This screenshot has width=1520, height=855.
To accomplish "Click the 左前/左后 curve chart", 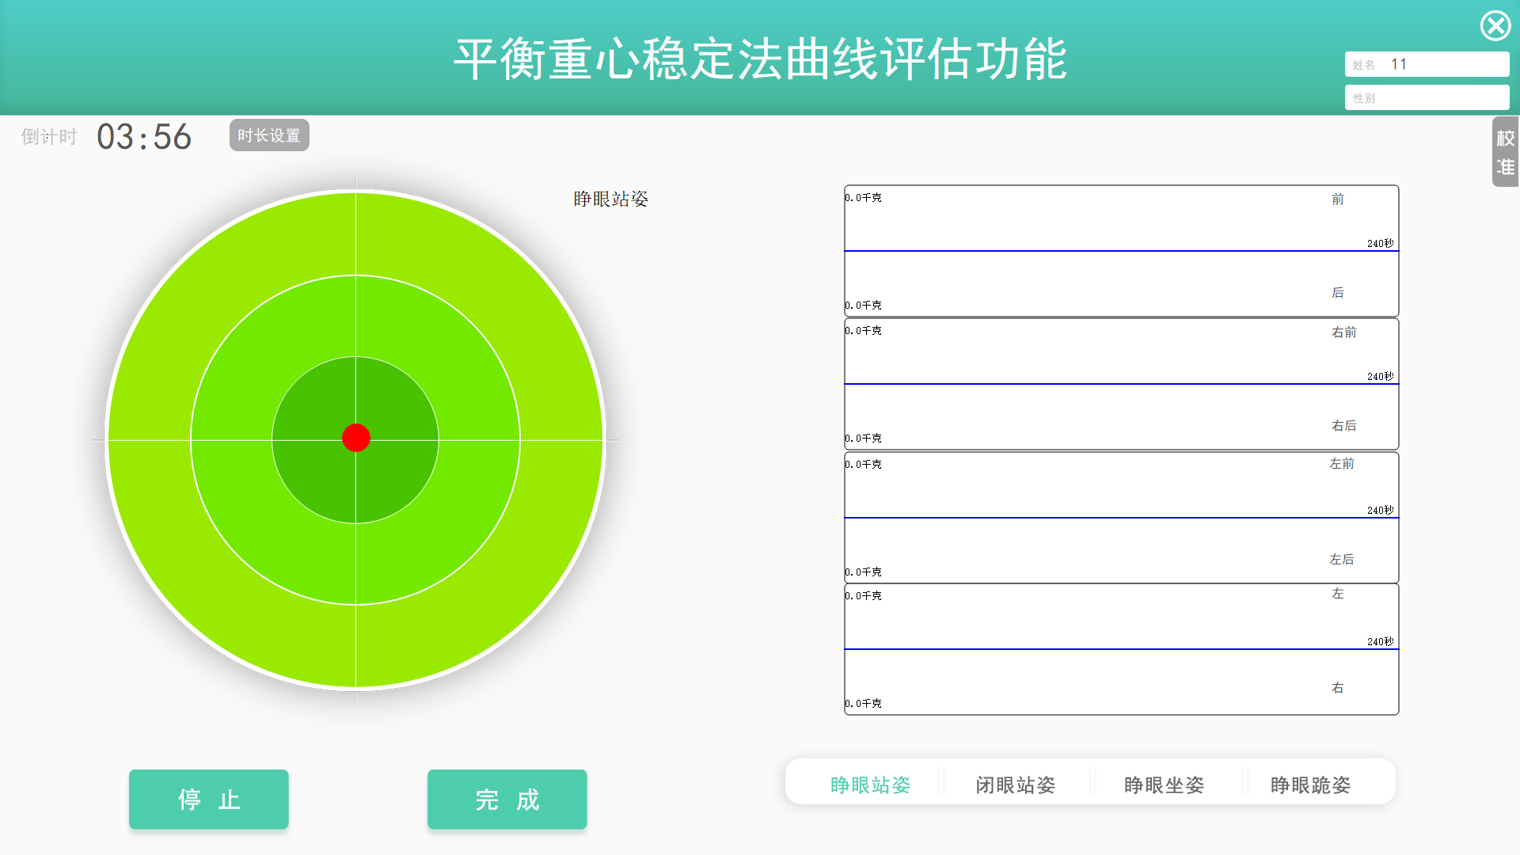I will [x=1120, y=518].
